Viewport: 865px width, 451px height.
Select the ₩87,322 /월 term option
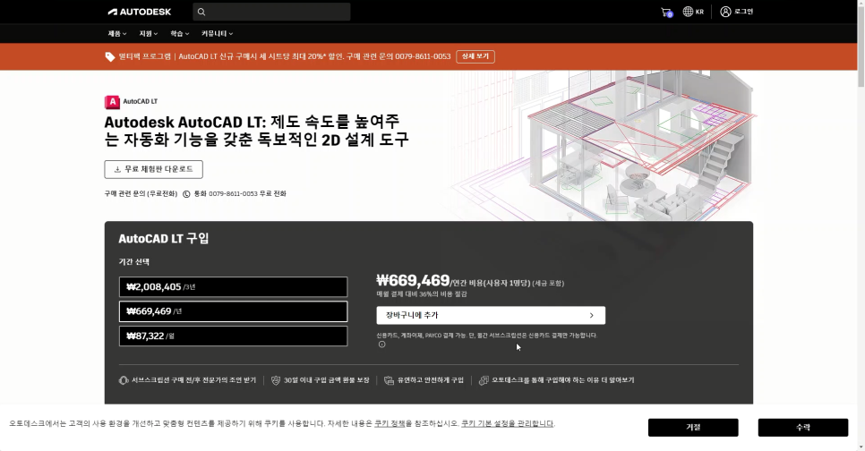[234, 336]
